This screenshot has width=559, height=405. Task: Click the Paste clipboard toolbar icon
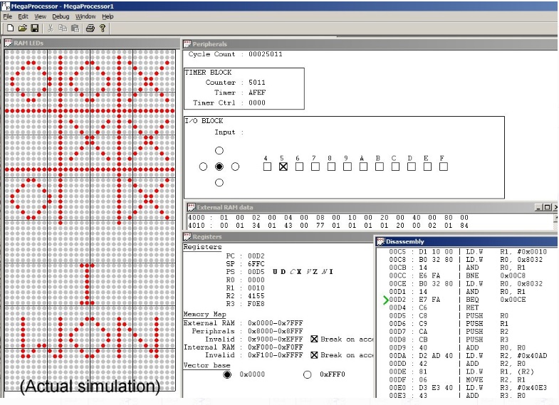click(x=75, y=28)
